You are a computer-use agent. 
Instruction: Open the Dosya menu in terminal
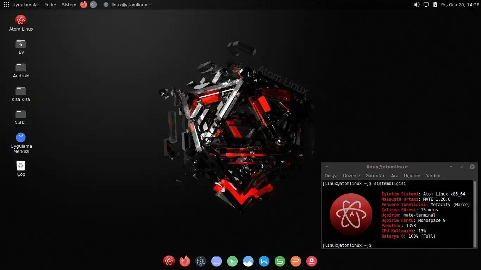click(331, 175)
